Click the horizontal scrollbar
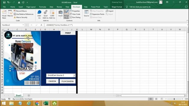Image resolution: width=189 pixels, height=106 pixels. tap(153, 95)
